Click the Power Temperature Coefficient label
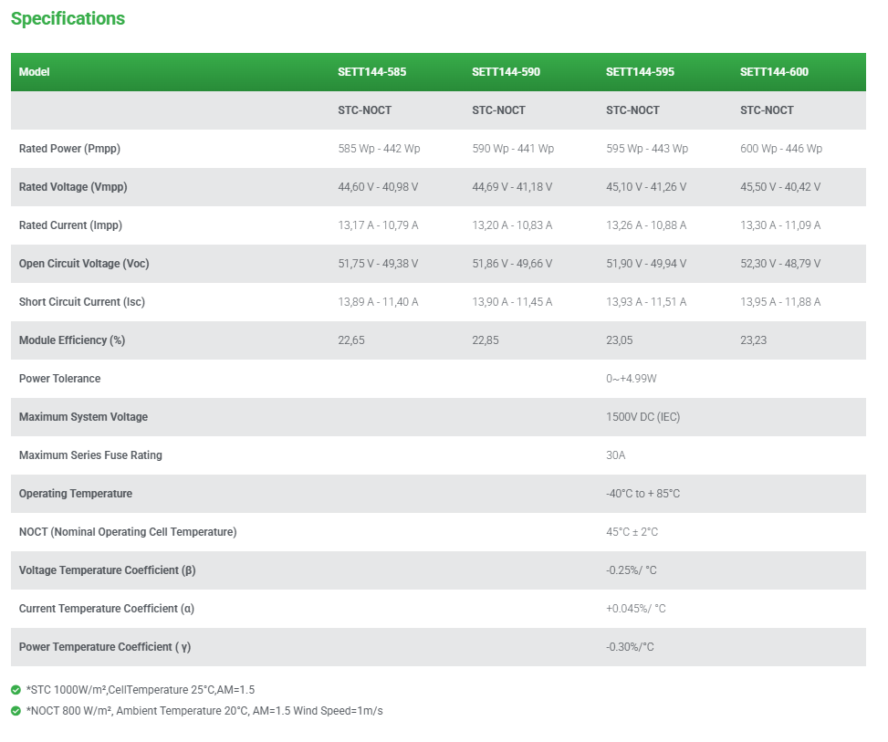This screenshot has height=742, width=888. coord(105,647)
